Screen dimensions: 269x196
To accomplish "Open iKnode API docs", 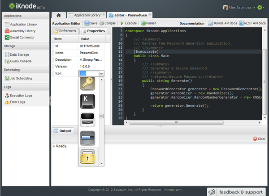I will tap(223, 23).
